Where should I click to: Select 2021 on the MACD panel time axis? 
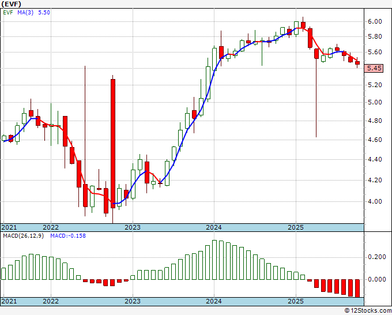[9, 301]
